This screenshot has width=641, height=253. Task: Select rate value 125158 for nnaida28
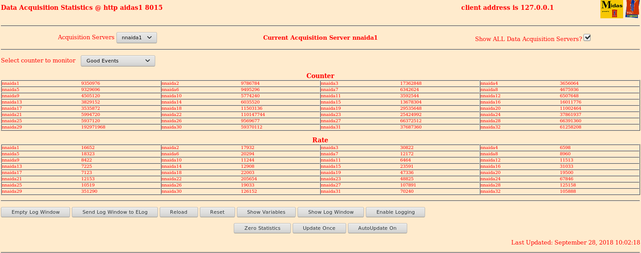click(x=568, y=185)
